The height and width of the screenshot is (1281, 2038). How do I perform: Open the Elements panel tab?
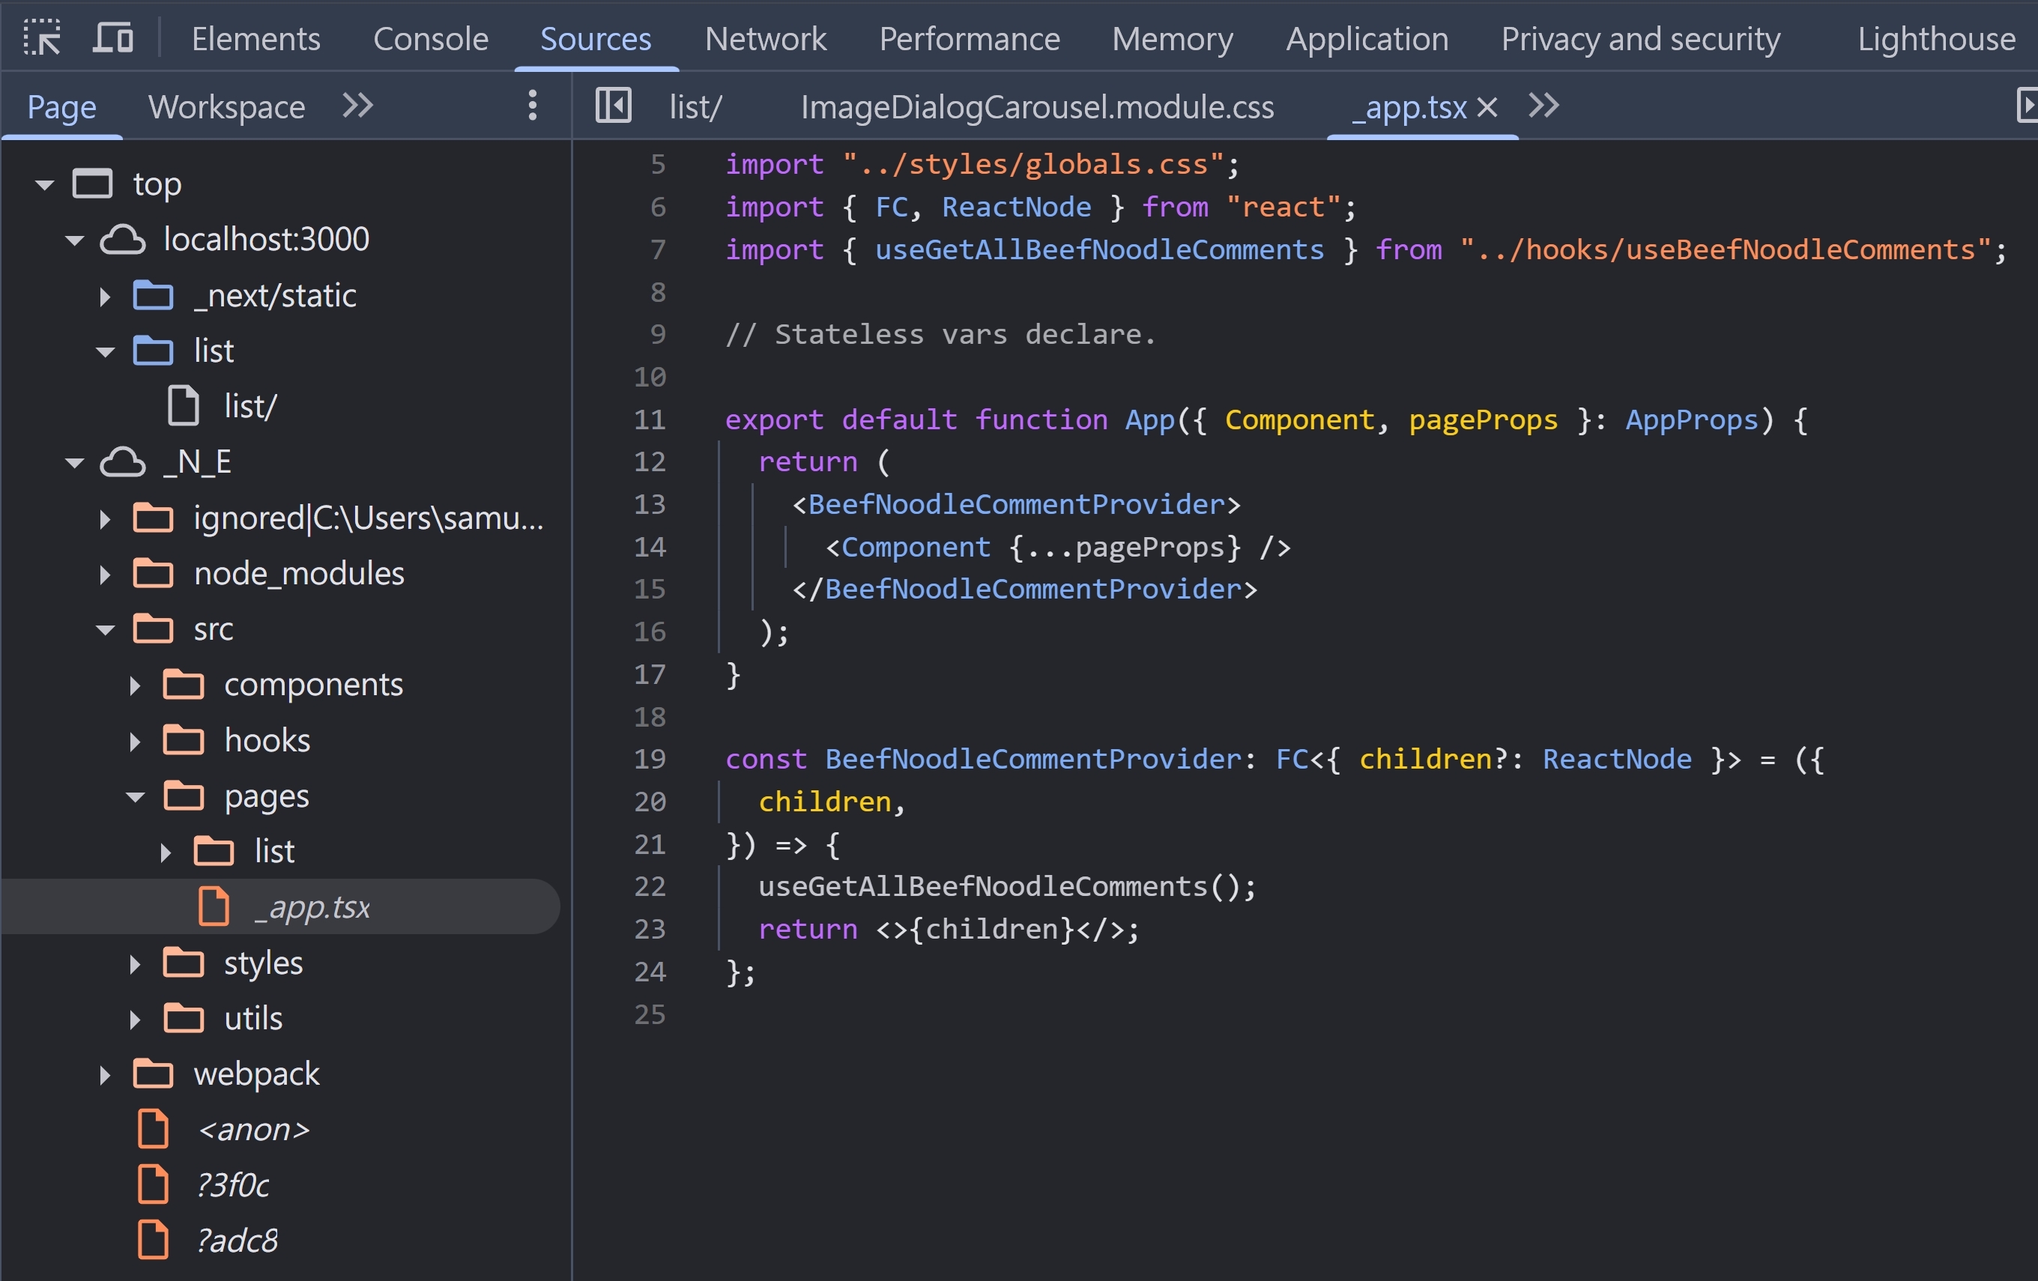pyautogui.click(x=255, y=39)
